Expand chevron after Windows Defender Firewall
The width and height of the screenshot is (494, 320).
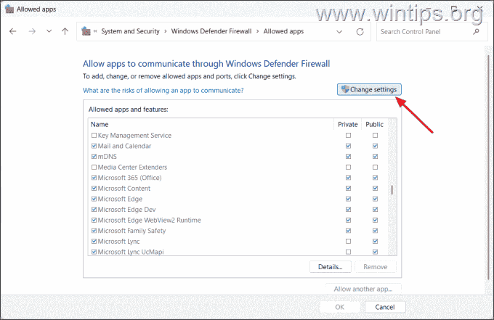(x=258, y=31)
